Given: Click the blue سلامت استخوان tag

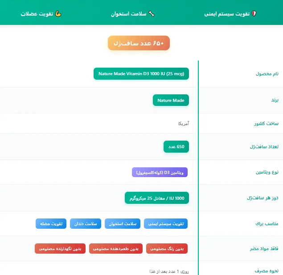Looking at the screenshot, I should click(123, 224).
